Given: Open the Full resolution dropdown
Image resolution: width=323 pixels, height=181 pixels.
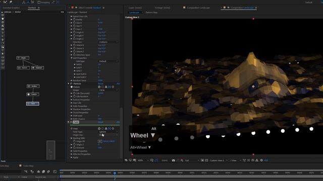Looking at the screenshot, I should click(192, 160).
